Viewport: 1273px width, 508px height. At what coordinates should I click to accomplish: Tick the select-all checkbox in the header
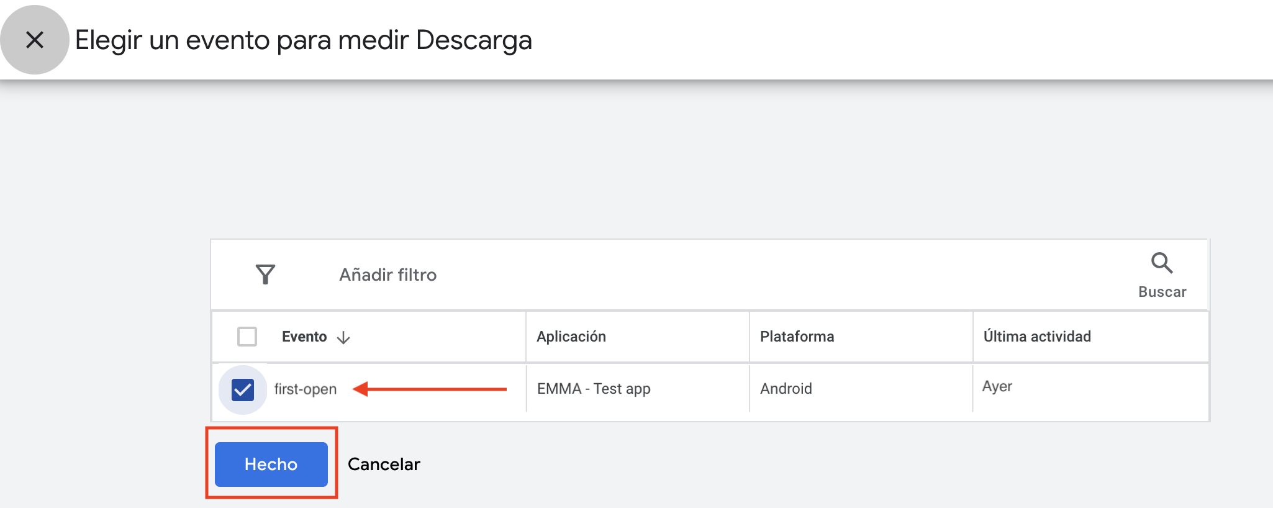point(247,337)
